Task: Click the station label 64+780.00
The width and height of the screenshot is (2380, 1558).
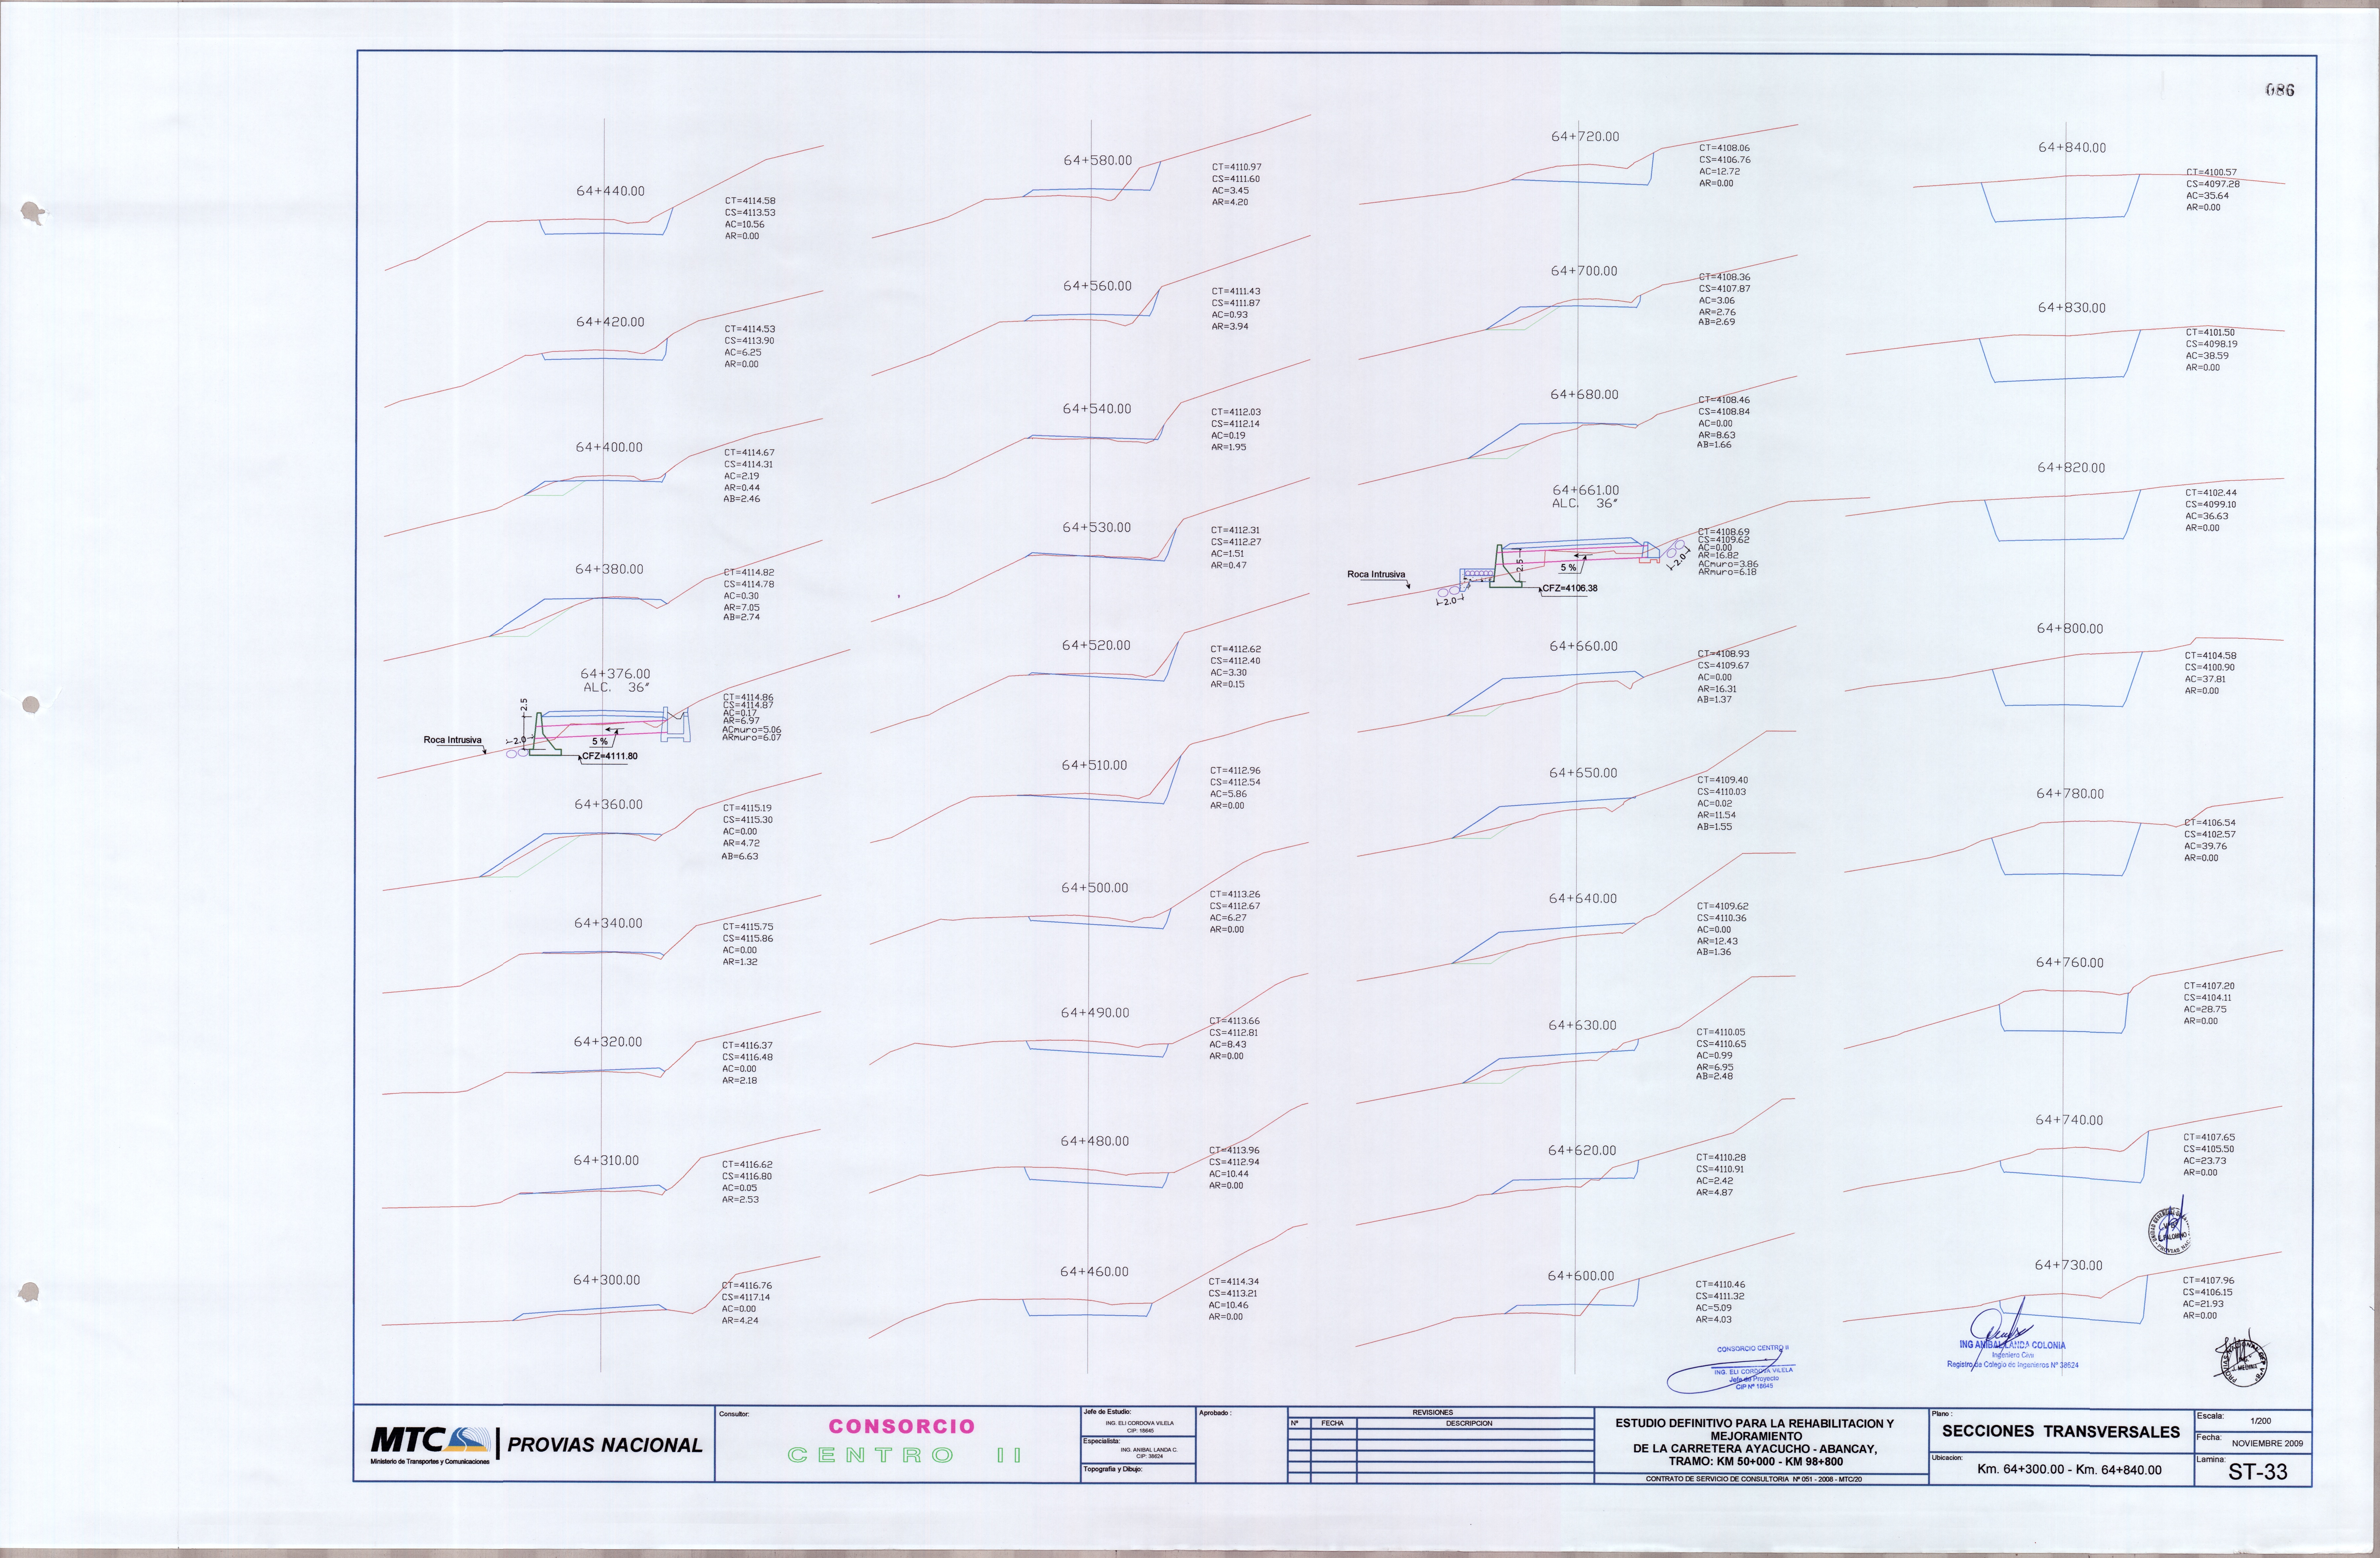Action: point(2070,794)
